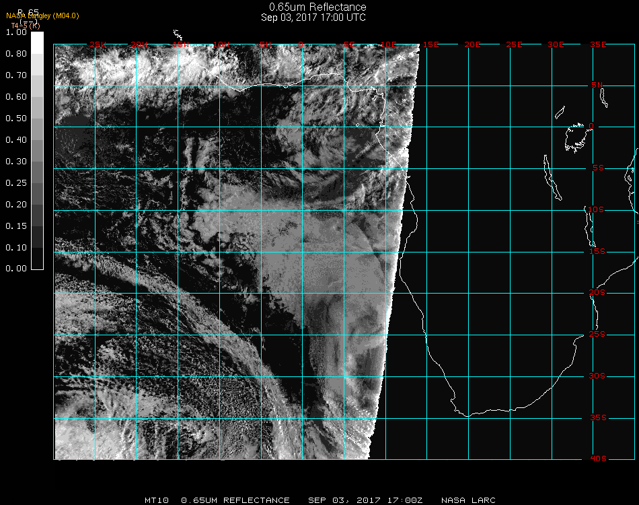Click the 15S latitude label
The height and width of the screenshot is (505, 639).
[x=597, y=251]
